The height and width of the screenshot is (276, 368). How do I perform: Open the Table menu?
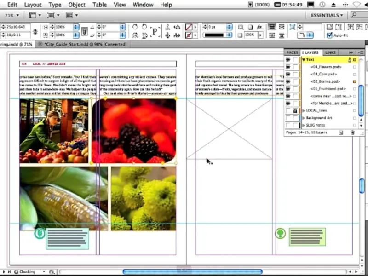pyautogui.click(x=99, y=5)
